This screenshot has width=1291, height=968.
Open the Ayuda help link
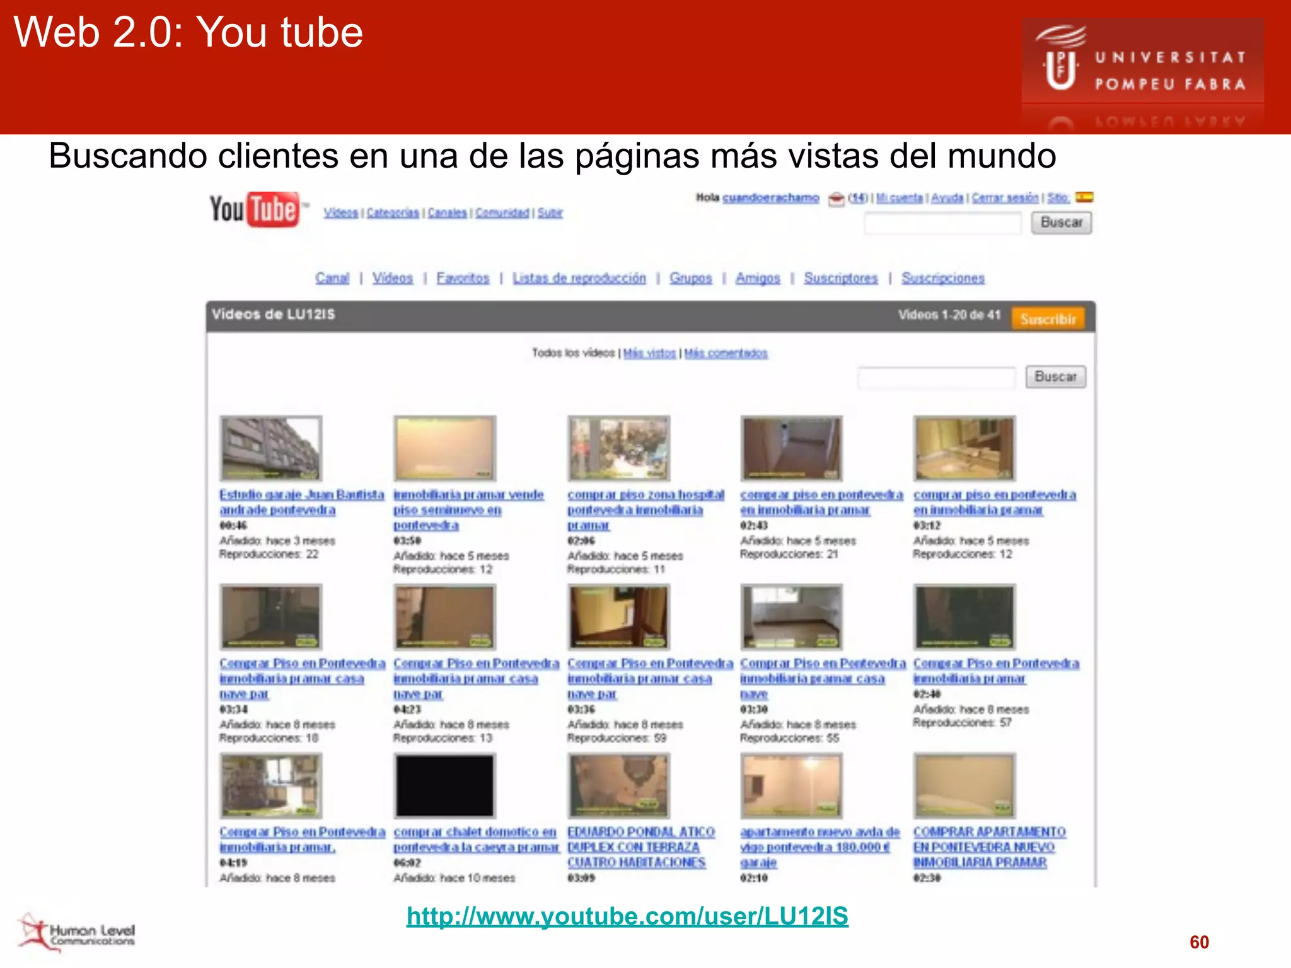coord(947,198)
